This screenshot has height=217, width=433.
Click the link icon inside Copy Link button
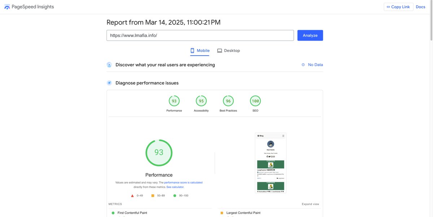388,6
